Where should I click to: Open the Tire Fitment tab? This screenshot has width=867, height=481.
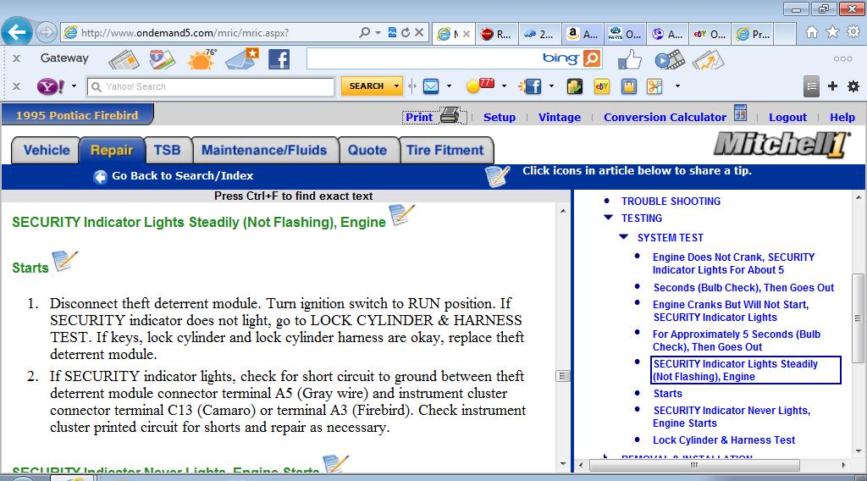(445, 150)
